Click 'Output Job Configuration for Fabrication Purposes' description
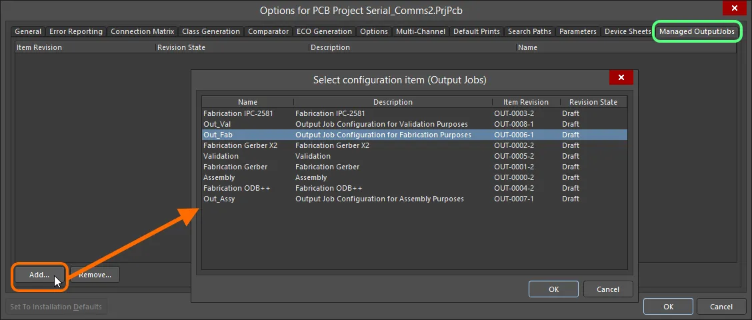The image size is (752, 320). click(x=383, y=135)
